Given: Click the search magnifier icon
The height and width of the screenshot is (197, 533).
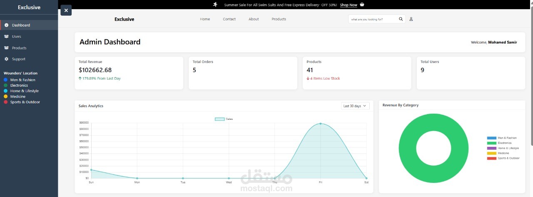Looking at the screenshot, I should [401, 19].
